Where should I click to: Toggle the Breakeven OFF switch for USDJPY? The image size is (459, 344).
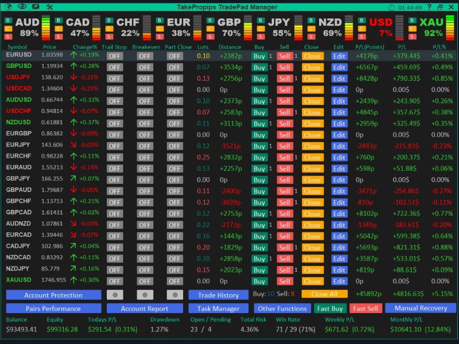(x=145, y=79)
